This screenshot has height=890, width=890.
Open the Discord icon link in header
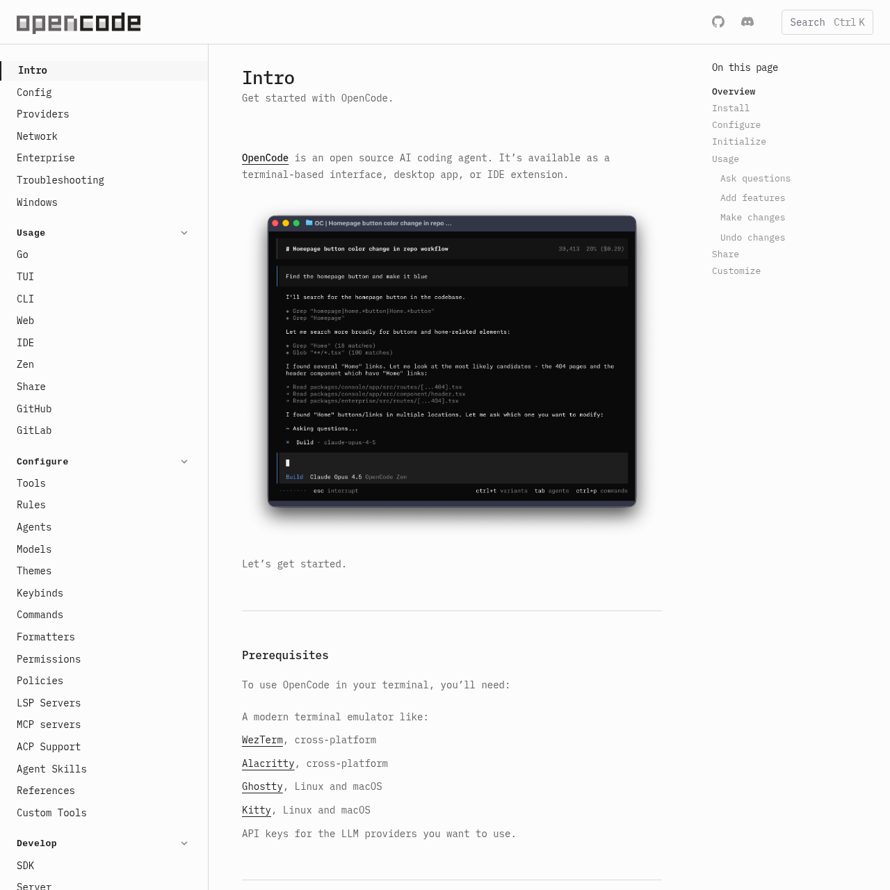[747, 22]
